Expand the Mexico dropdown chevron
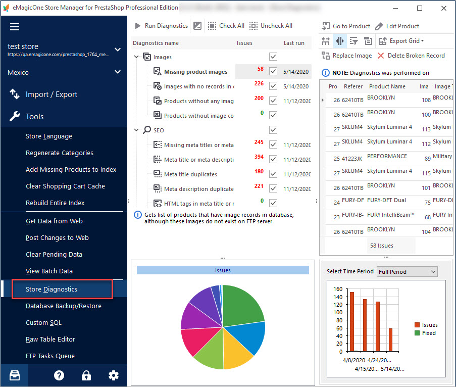This screenshot has width=456, height=387. (x=118, y=72)
